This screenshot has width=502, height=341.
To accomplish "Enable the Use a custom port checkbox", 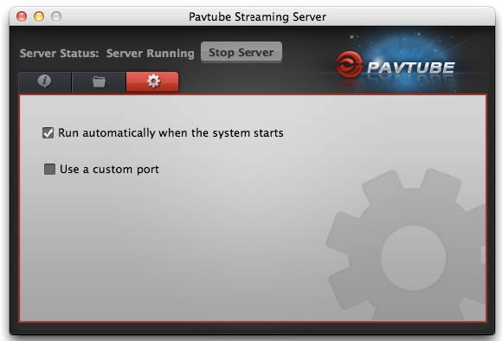I will (x=49, y=169).
